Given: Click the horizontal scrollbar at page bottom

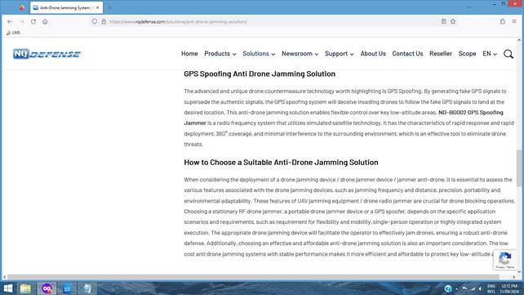Looking at the screenshot, I should coord(253,277).
